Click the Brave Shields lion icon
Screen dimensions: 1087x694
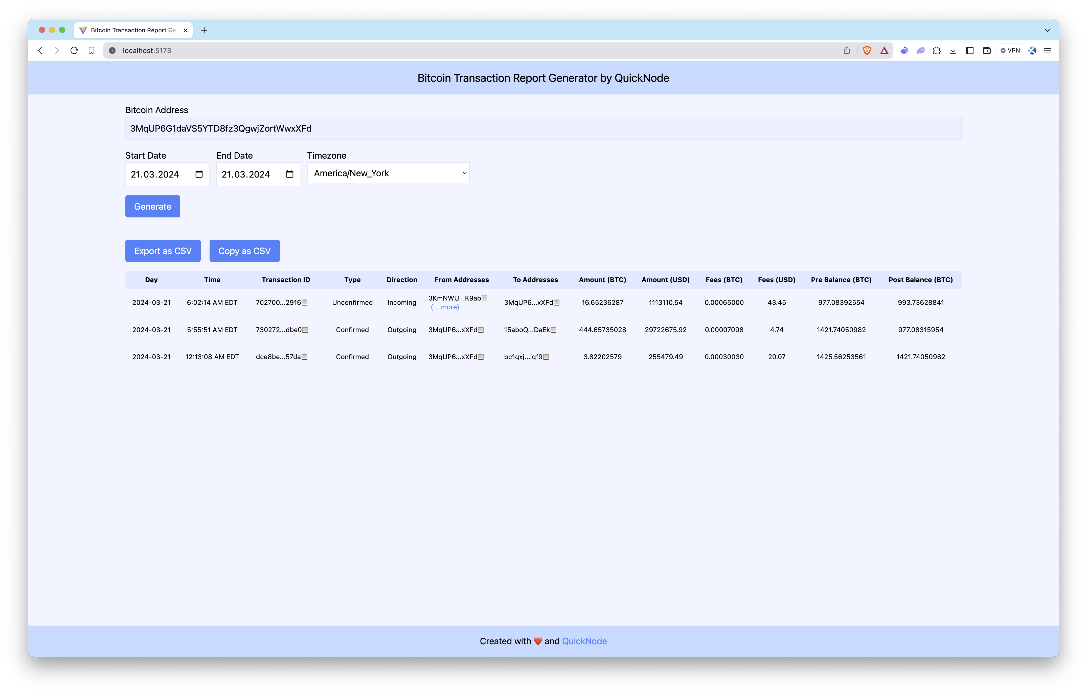pyautogui.click(x=867, y=51)
